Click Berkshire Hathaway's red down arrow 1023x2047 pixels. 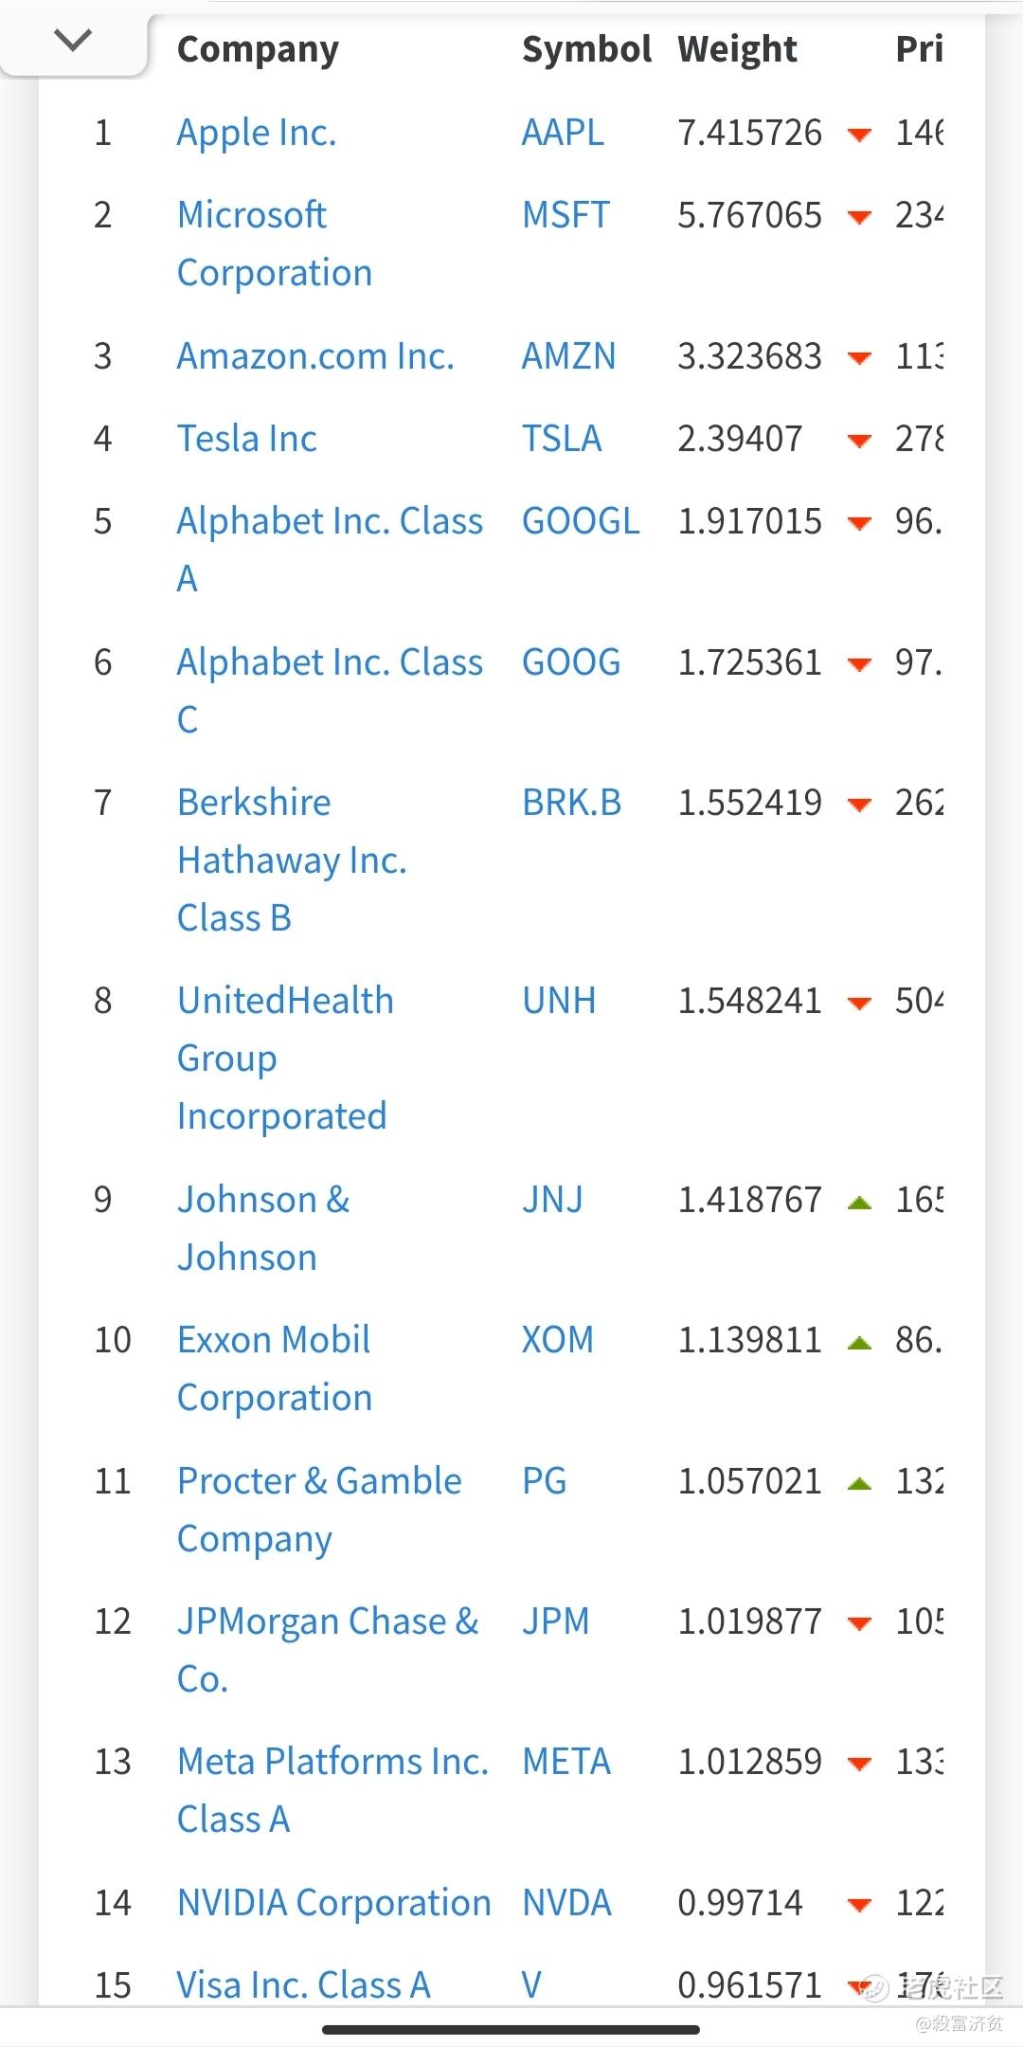coord(859,806)
